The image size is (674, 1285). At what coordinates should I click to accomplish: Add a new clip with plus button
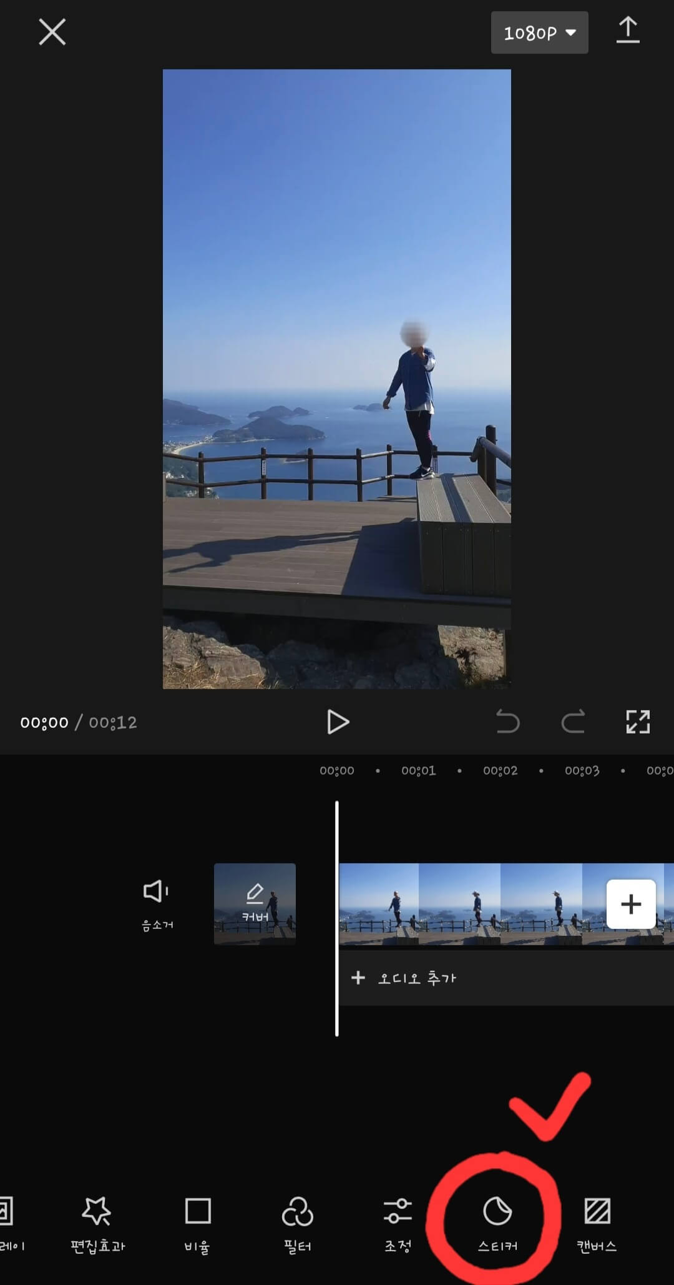click(x=631, y=904)
